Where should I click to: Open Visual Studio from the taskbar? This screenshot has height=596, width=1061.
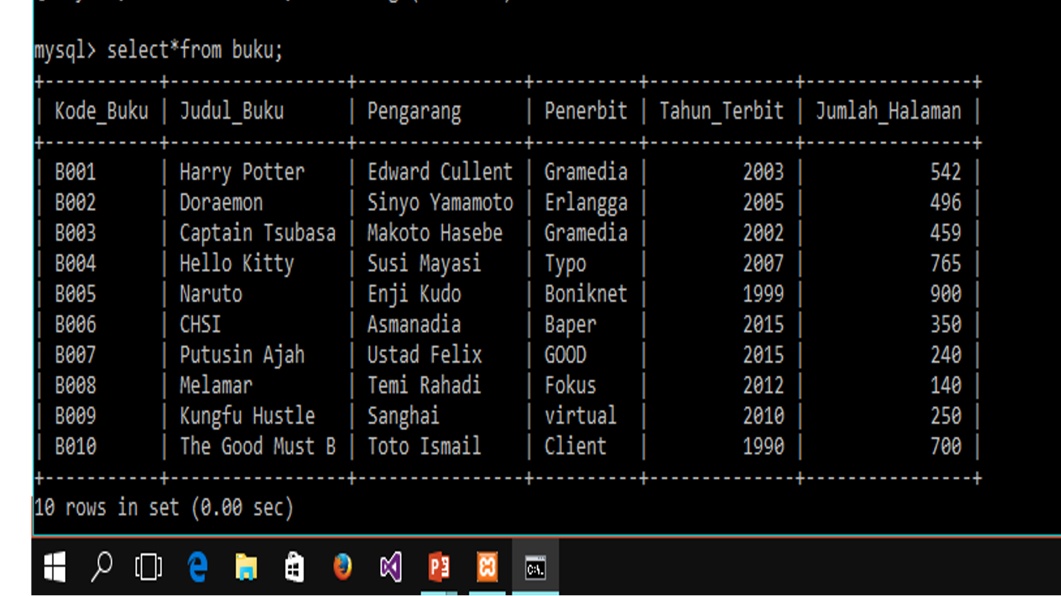(391, 567)
